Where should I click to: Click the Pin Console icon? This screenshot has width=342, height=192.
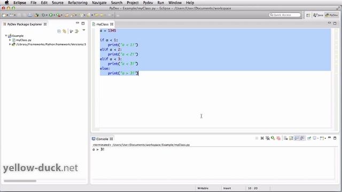[309, 138]
